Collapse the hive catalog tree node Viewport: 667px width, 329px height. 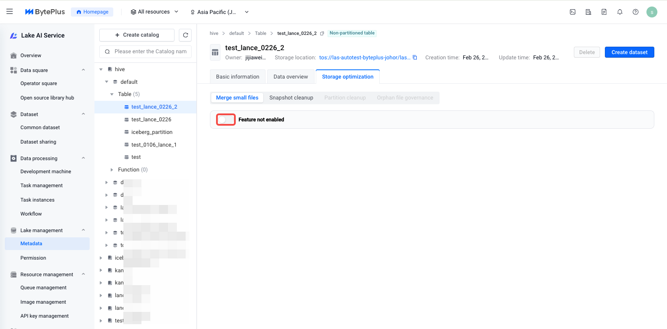(101, 69)
